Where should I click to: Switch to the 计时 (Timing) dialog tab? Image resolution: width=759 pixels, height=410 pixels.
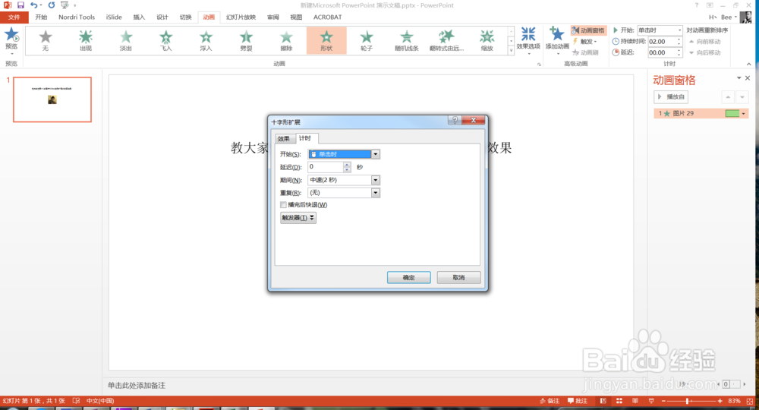[305, 138]
